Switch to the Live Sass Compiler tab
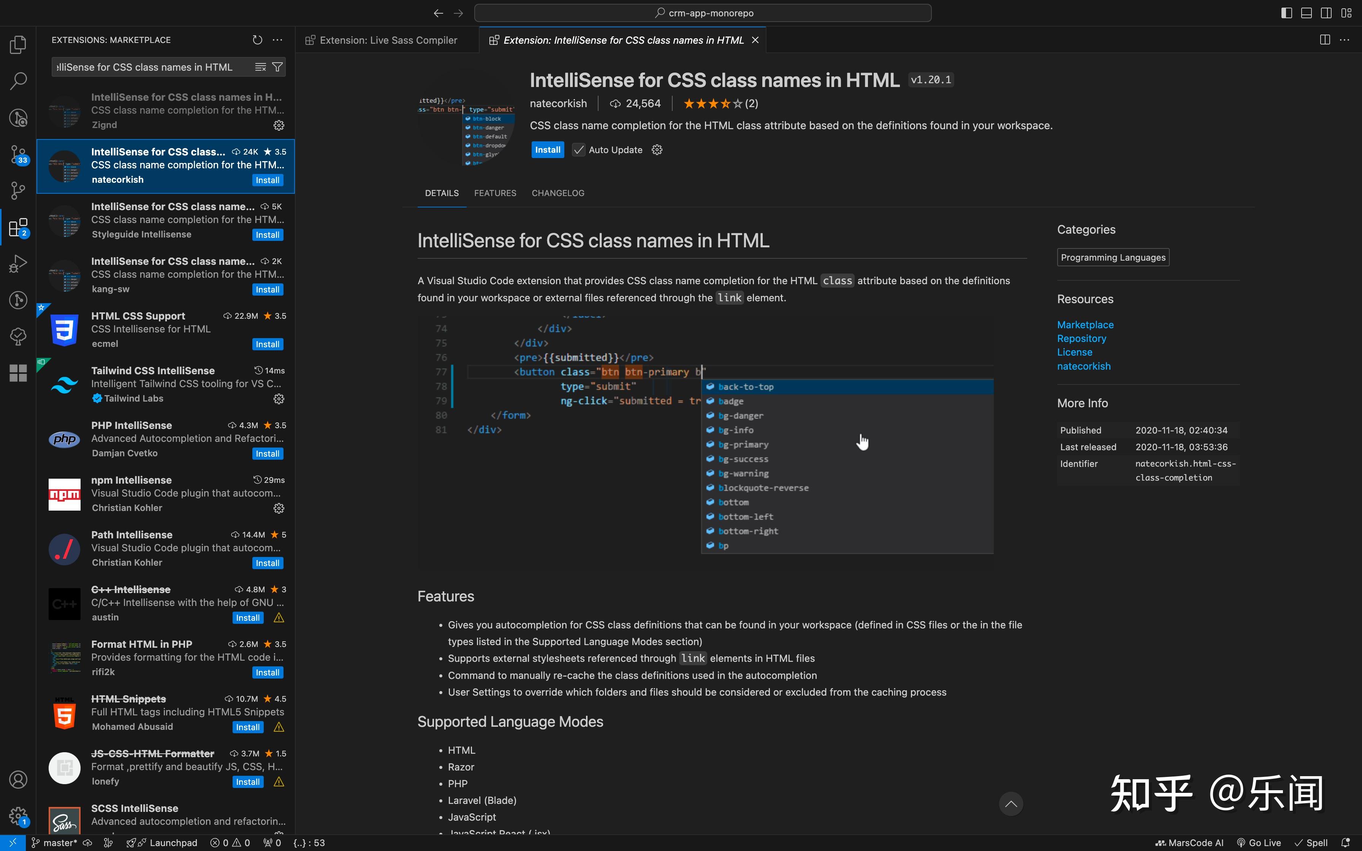Screen dimensions: 1362x851 coord(388,40)
